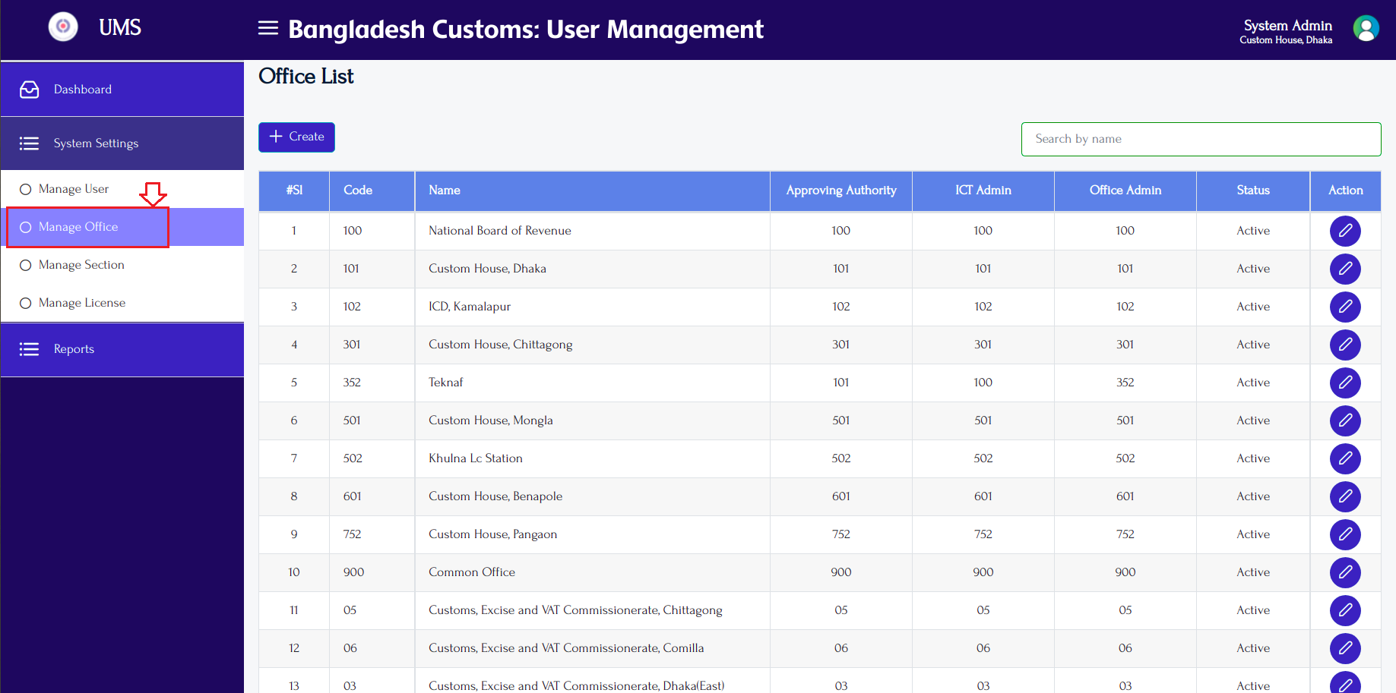Open Manage License in the sidebar
This screenshot has height=693, width=1396.
122,303
